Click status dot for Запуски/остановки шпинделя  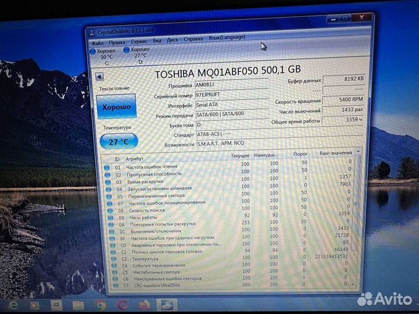coord(108,190)
